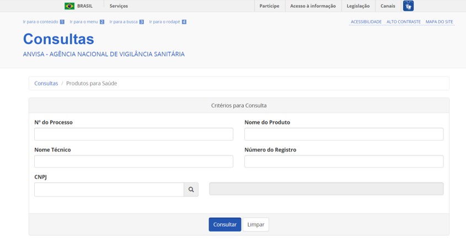Focus the Nome Técnico input field
This screenshot has width=466, height=245.
coord(134,162)
